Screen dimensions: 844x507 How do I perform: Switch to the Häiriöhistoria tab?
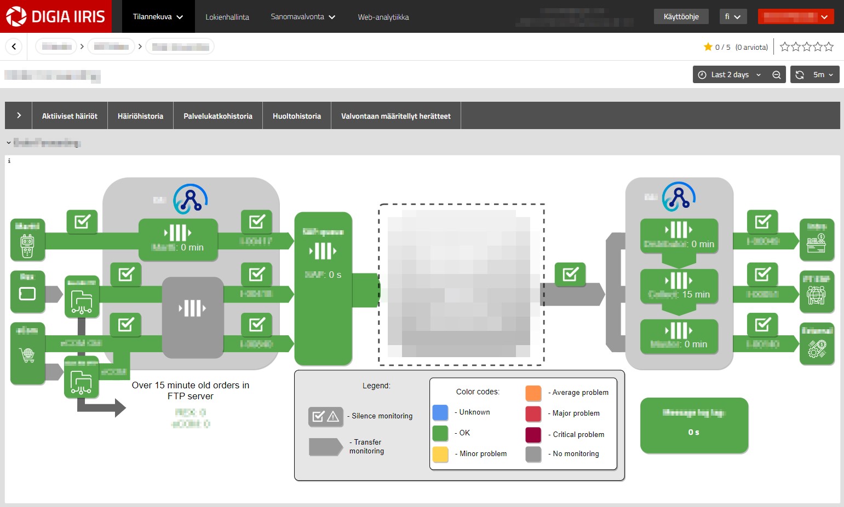[140, 115]
